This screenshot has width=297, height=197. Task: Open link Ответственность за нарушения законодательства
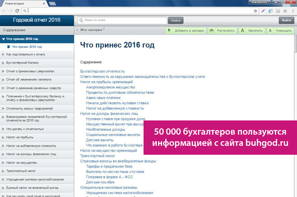point(143,77)
